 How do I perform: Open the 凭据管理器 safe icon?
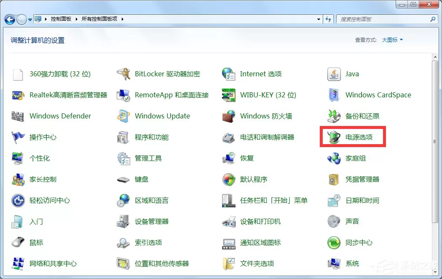(x=334, y=180)
